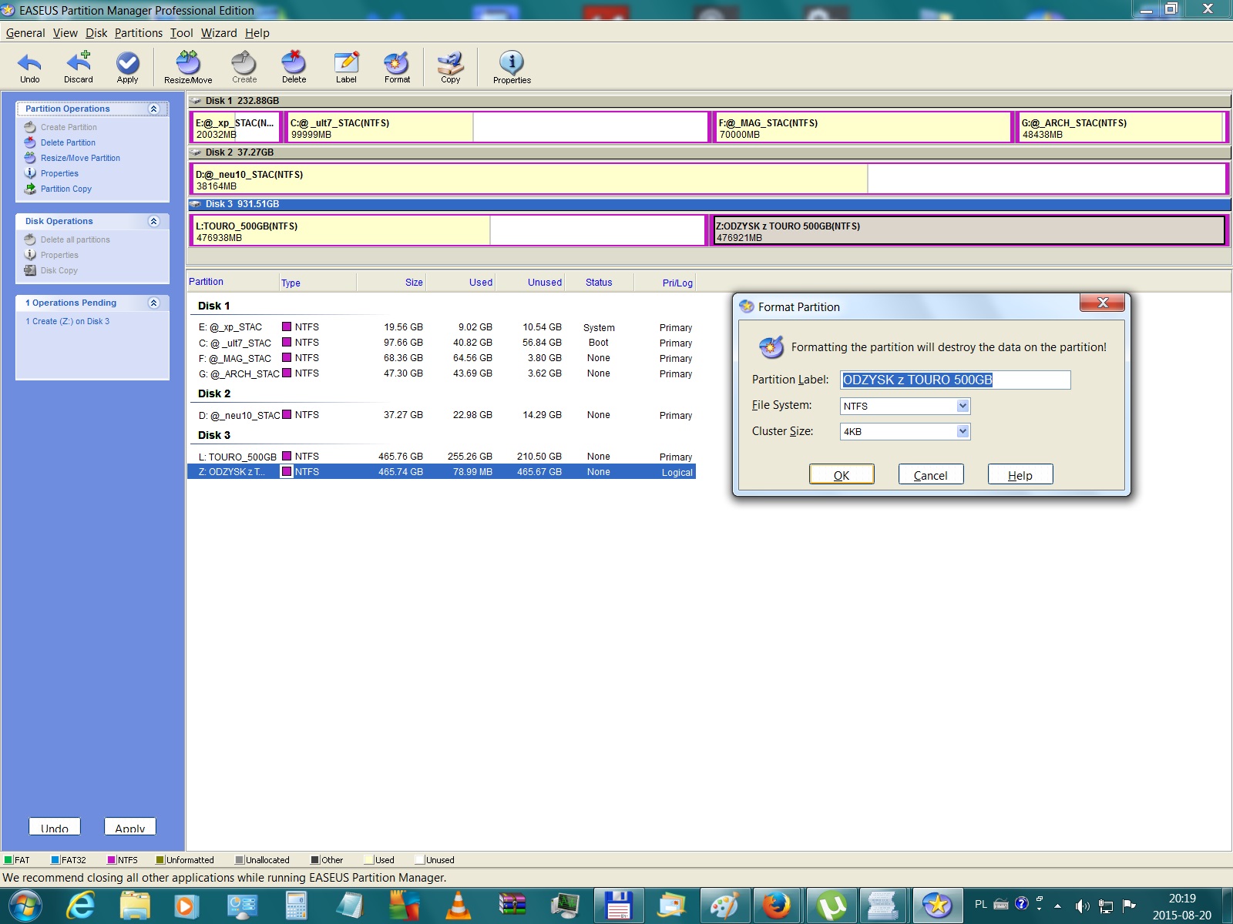
Task: Confirm formatting with the OK button
Action: [842, 475]
